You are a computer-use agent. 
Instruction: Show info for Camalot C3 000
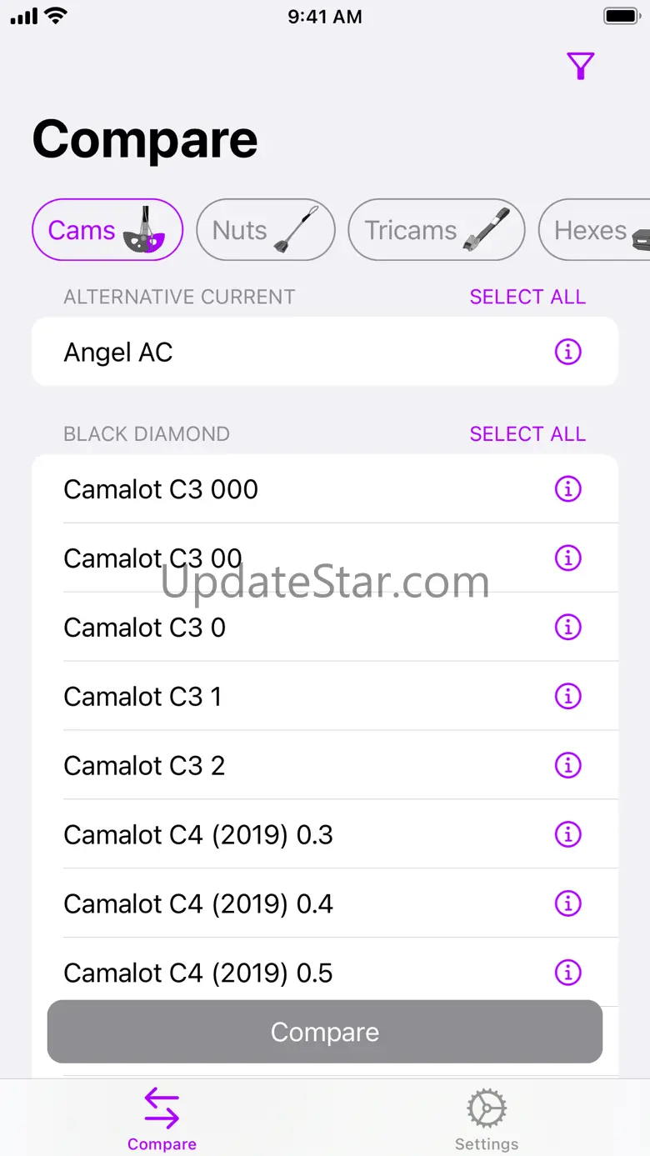pyautogui.click(x=567, y=489)
